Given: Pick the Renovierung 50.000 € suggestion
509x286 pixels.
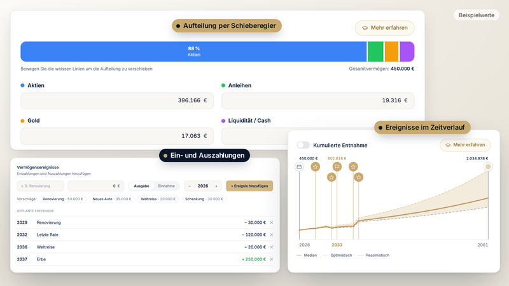Looking at the screenshot, I should click(x=62, y=199).
